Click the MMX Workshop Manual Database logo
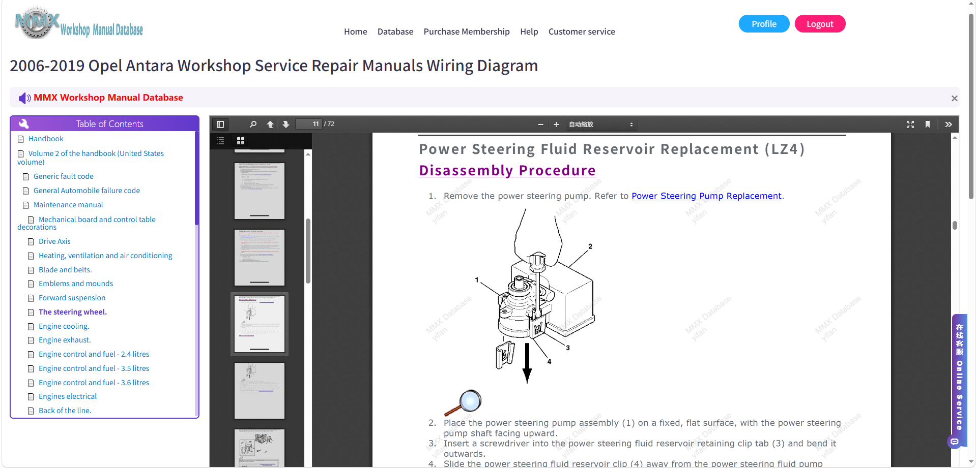 tap(79, 23)
